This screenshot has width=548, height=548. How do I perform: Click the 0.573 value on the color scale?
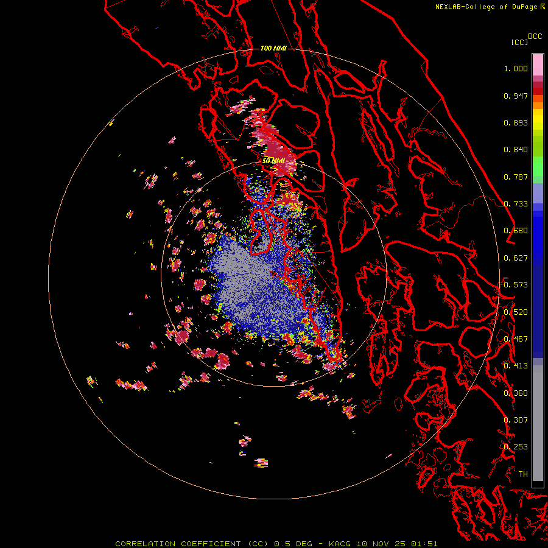point(516,285)
